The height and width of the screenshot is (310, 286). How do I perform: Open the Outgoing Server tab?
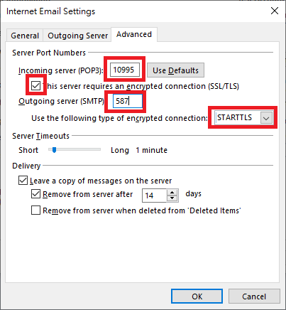[x=77, y=36]
